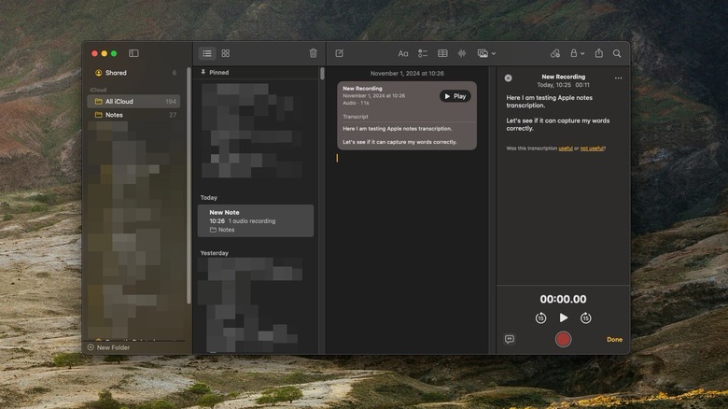The image size is (728, 409).
Task: Select the All iCloud folder
Action: (133, 102)
